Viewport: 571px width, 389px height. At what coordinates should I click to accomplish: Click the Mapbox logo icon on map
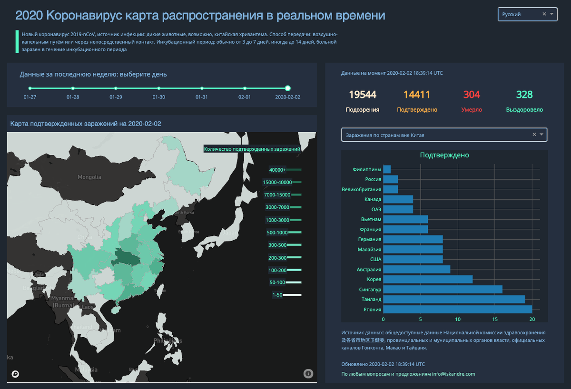pyautogui.click(x=16, y=374)
